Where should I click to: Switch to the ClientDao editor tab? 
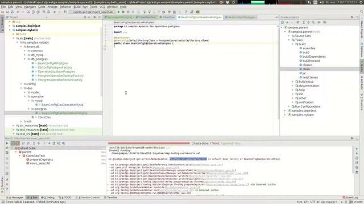click(x=167, y=17)
